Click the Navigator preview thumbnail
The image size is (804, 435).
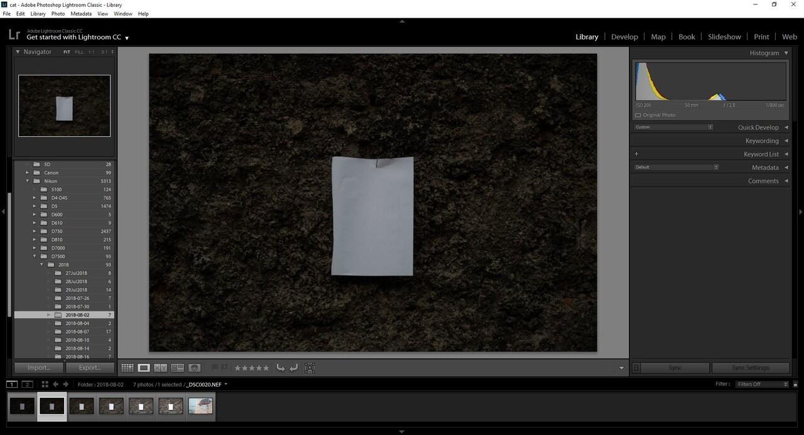64,105
